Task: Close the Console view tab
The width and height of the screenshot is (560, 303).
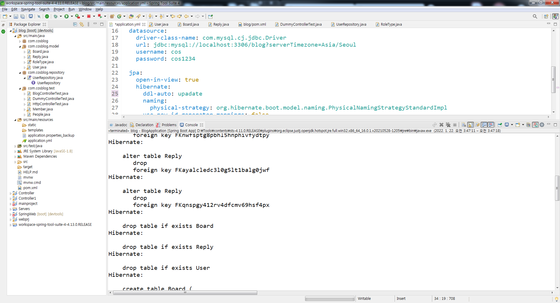Action: 202,125
